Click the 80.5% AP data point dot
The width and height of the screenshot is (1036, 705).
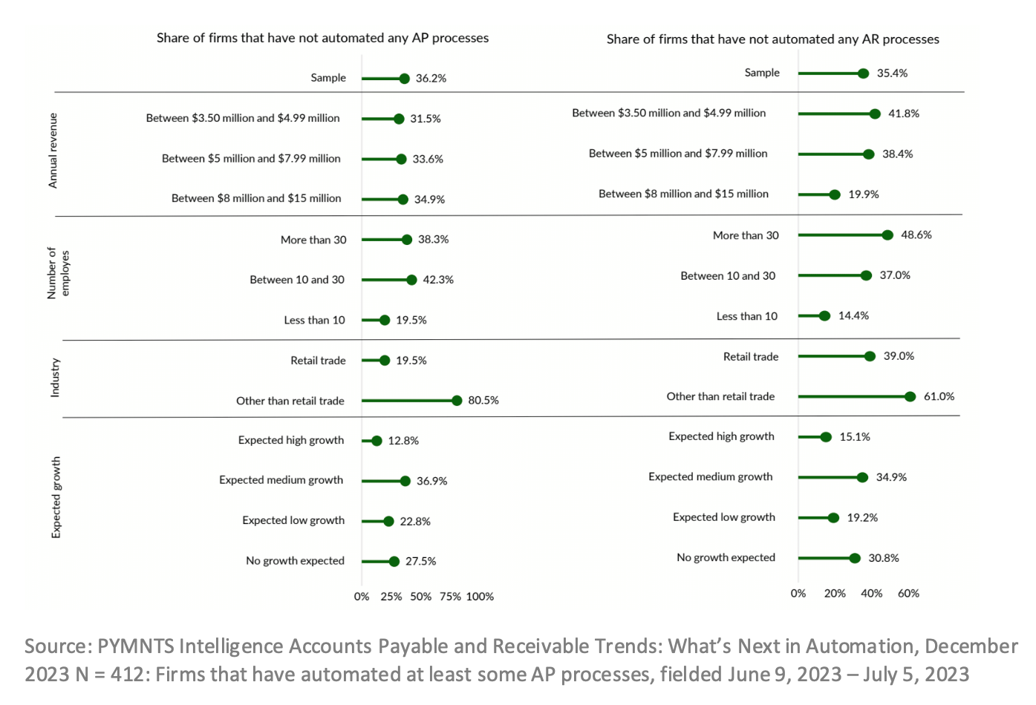(457, 401)
